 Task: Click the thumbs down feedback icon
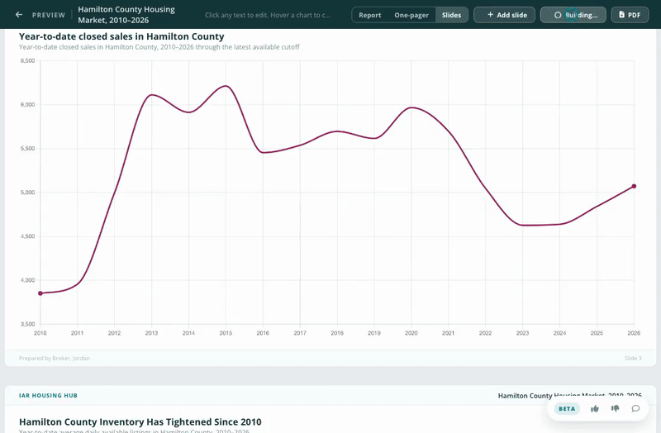click(x=615, y=408)
